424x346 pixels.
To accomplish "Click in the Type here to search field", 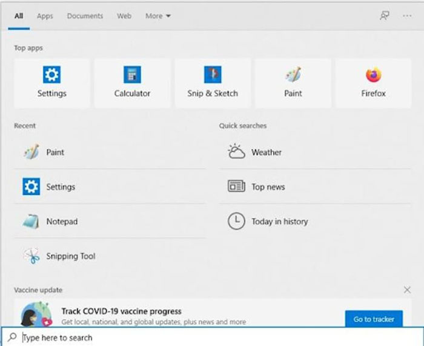I will point(212,337).
